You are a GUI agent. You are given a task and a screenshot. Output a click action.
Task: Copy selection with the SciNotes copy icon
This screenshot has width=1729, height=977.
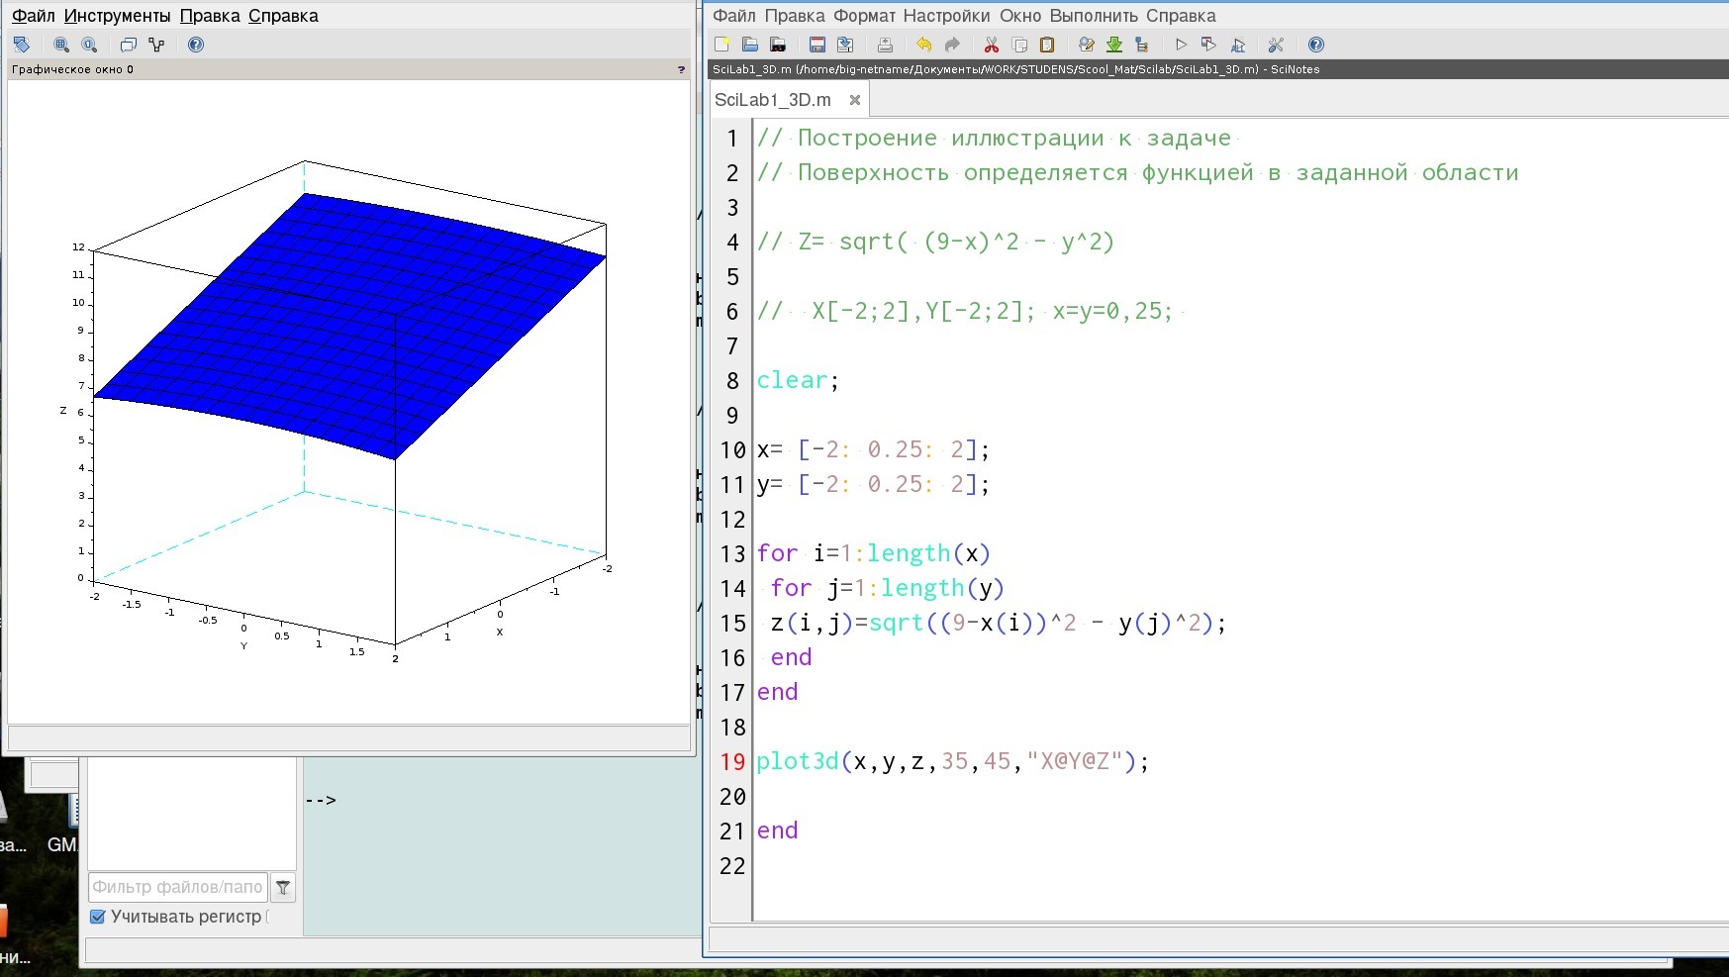point(1019,45)
